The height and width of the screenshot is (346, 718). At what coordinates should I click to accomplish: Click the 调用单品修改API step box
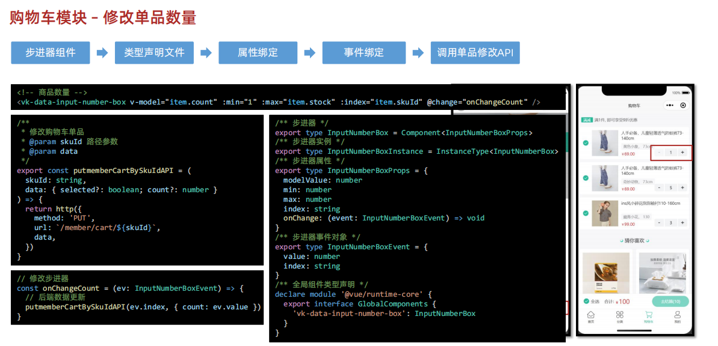click(475, 53)
